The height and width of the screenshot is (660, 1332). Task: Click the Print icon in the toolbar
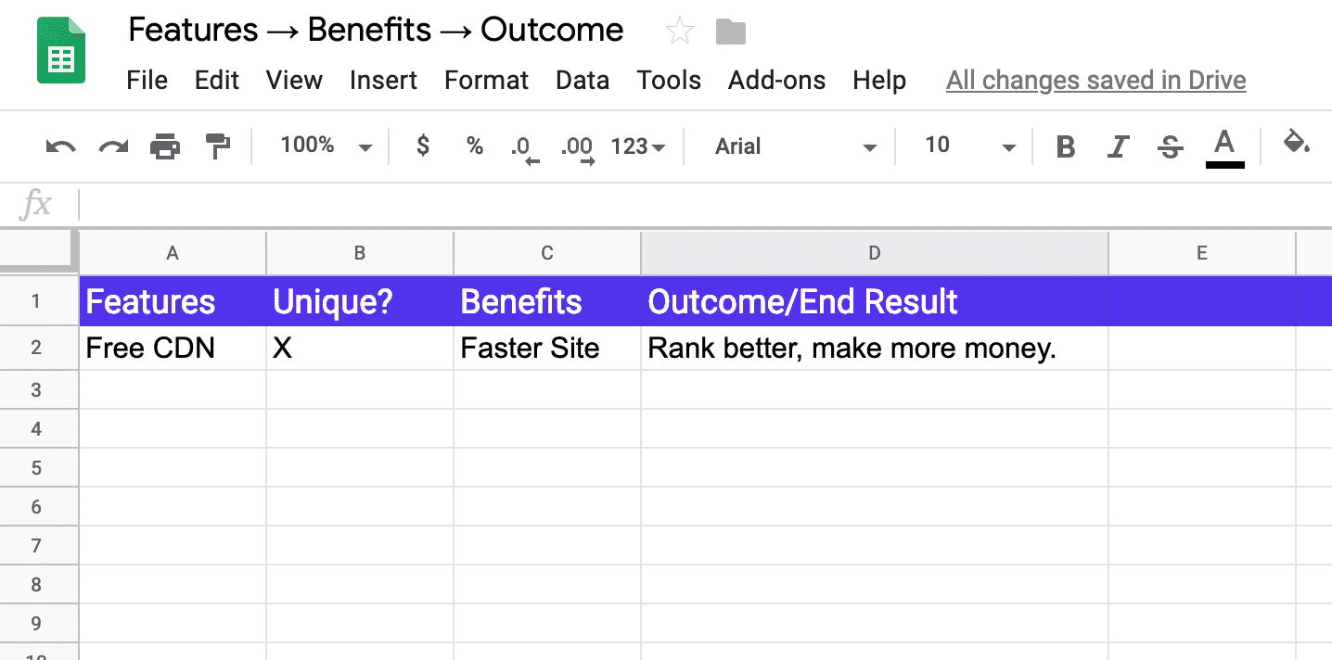pos(165,146)
